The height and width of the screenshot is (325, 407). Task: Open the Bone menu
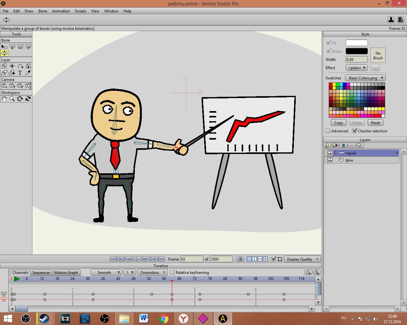coord(43,11)
